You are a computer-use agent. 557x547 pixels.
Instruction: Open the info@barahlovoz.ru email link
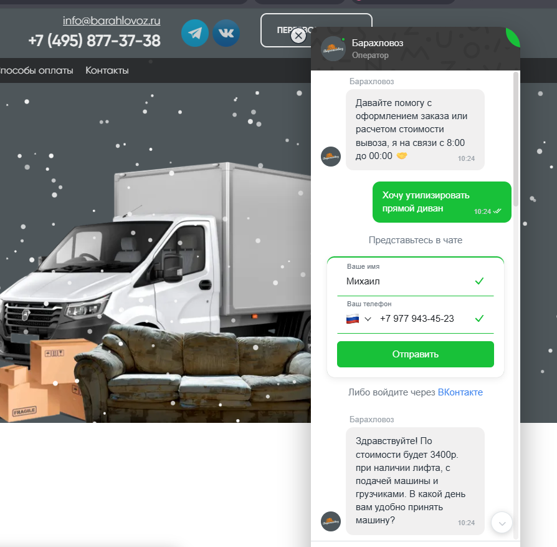(112, 21)
